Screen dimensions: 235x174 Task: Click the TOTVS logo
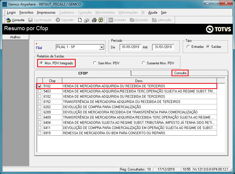[x=218, y=29]
